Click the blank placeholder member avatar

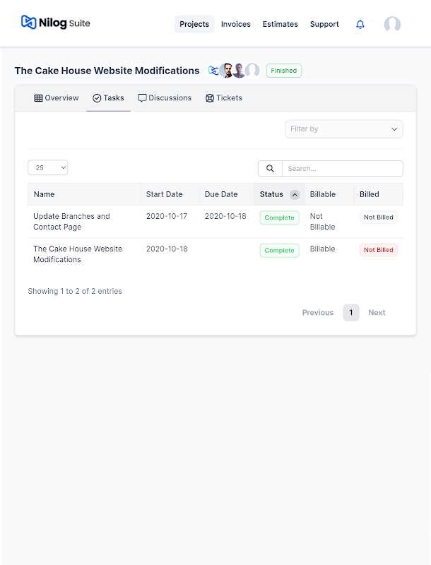tap(252, 71)
